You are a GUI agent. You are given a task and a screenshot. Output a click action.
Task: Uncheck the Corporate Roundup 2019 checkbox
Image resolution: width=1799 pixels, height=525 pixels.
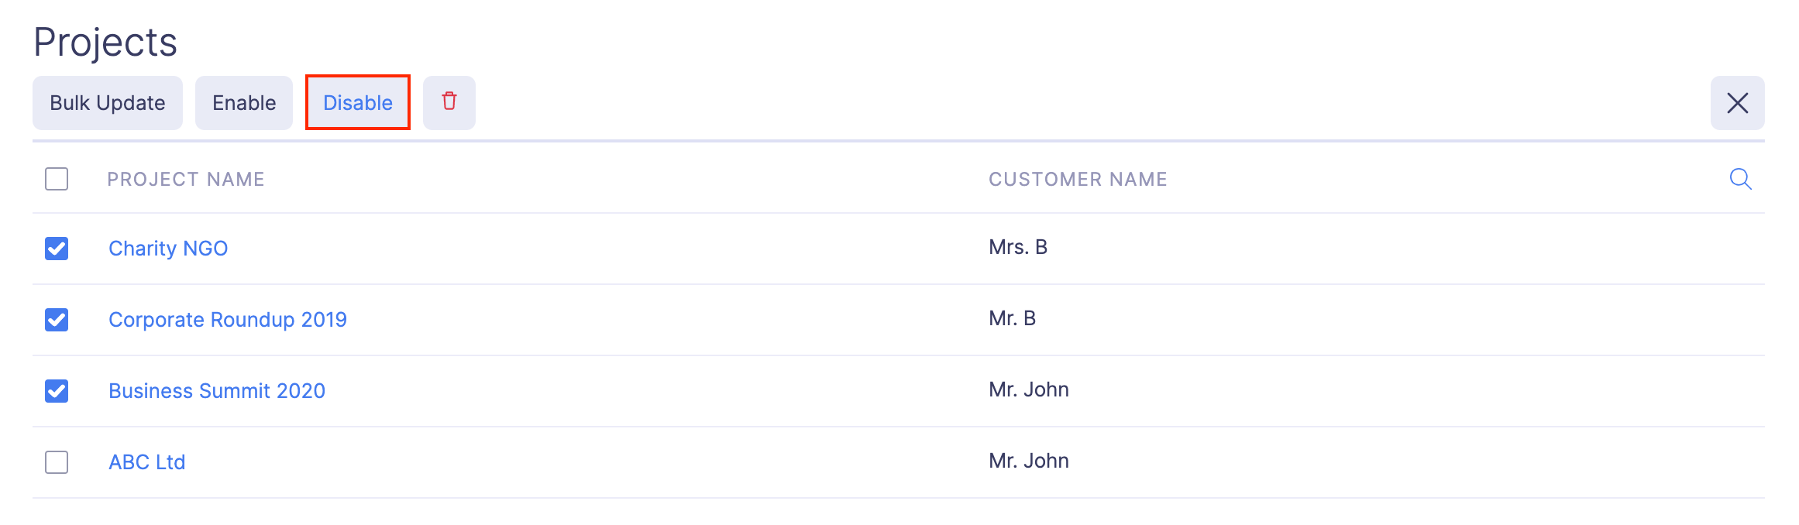click(57, 320)
